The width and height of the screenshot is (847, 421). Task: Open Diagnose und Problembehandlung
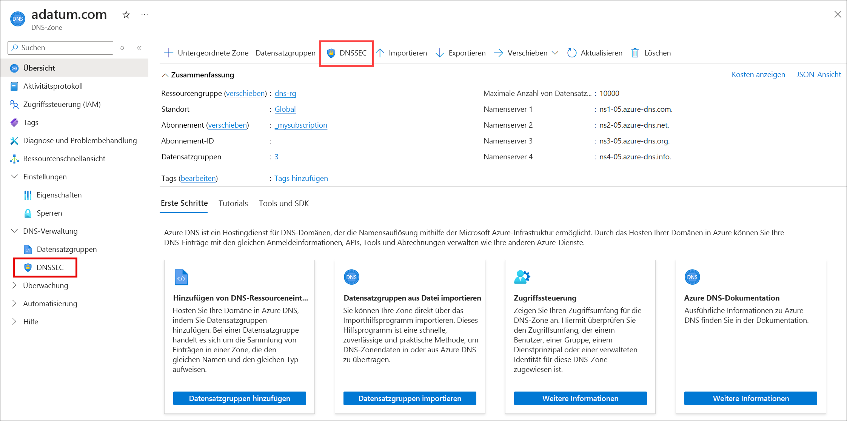pyautogui.click(x=80, y=140)
